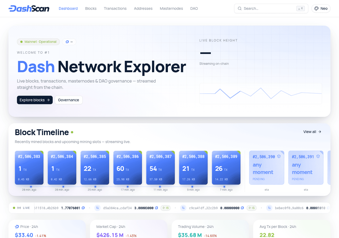Open block #2,506,384 card
Screen dimensions: 339x238
point(62,168)
